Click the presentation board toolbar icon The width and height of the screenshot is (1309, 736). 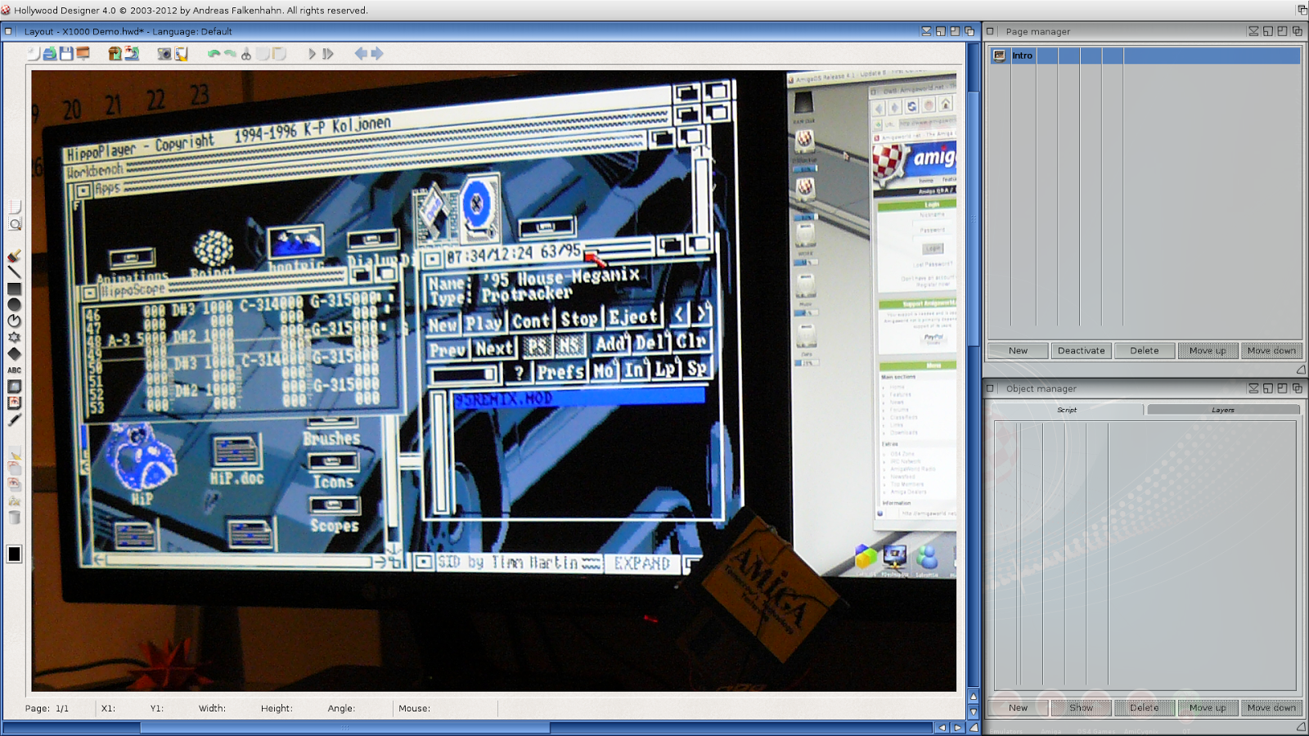coord(83,54)
